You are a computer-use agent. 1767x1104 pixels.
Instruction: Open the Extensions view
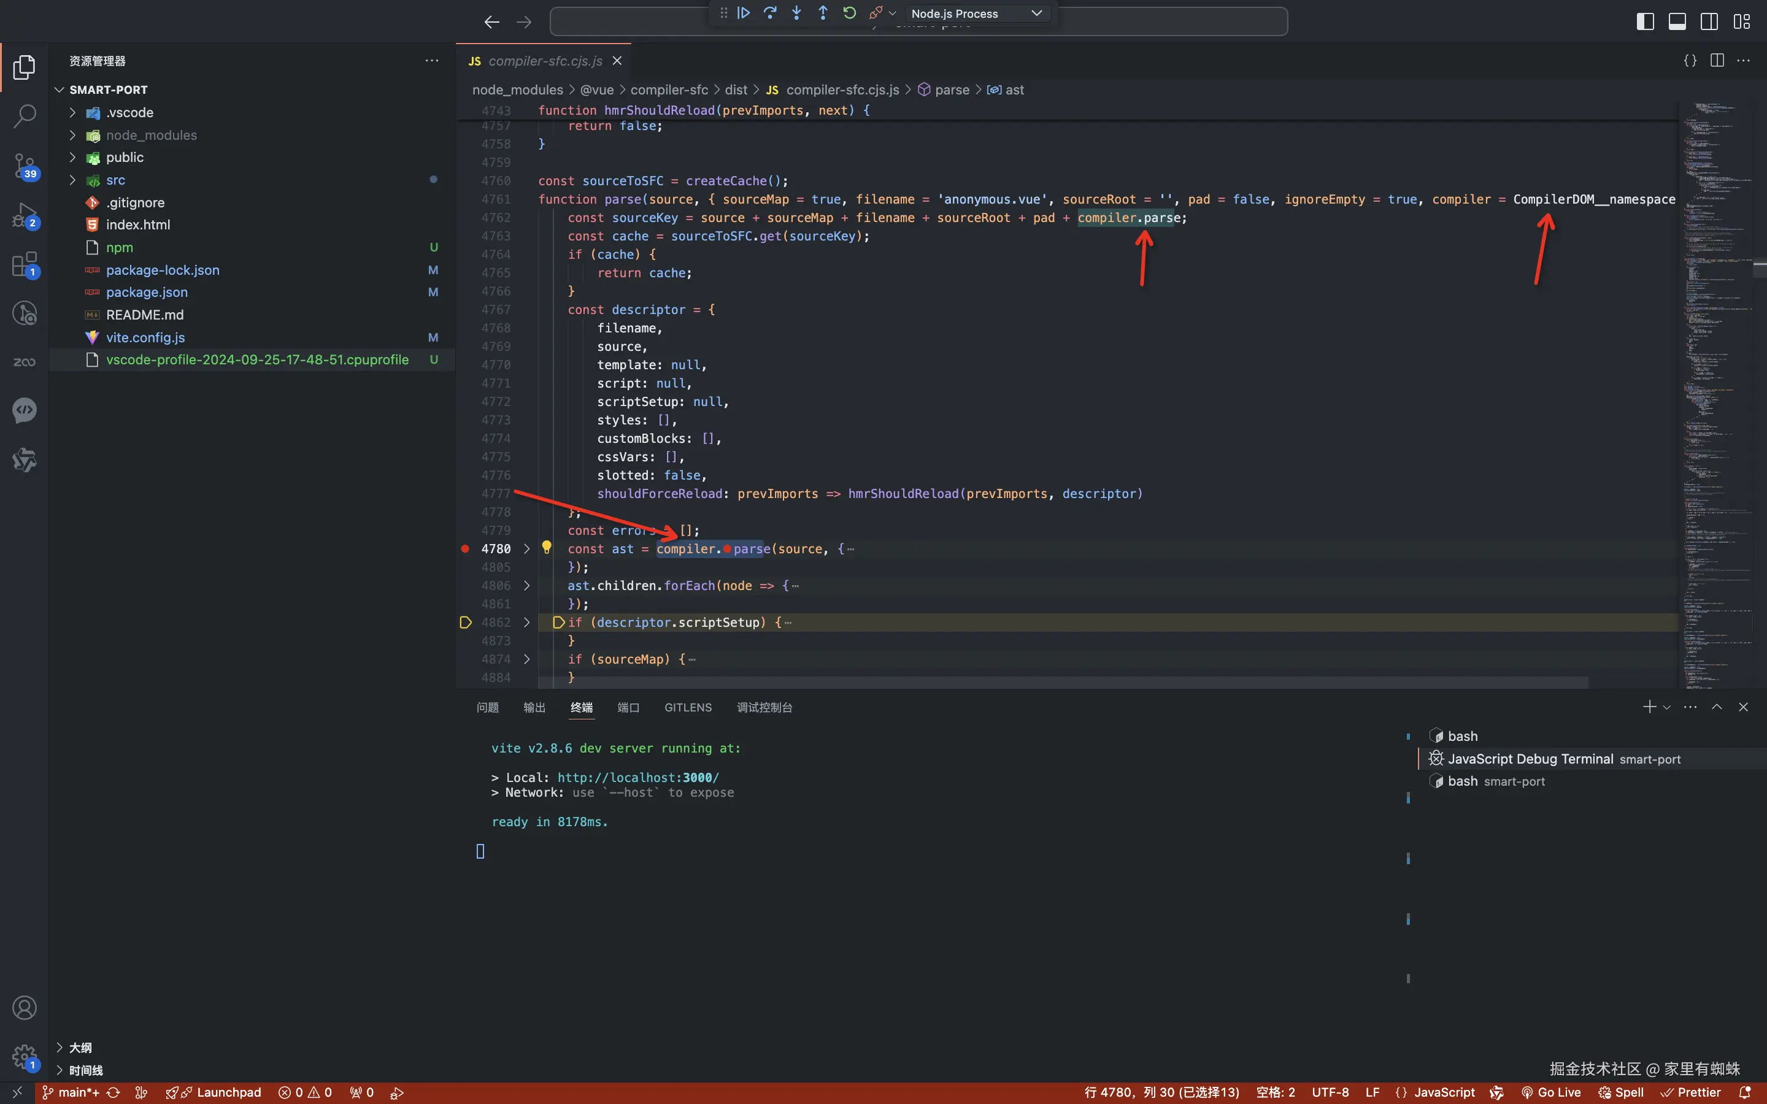24,264
